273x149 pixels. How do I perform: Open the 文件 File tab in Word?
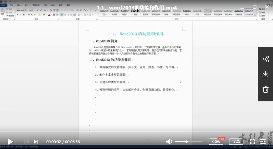(3, 5)
